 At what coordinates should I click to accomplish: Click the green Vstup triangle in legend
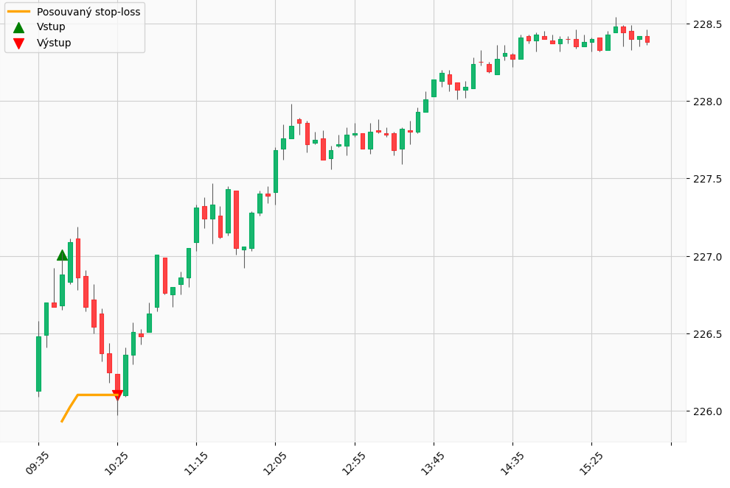click(x=19, y=27)
